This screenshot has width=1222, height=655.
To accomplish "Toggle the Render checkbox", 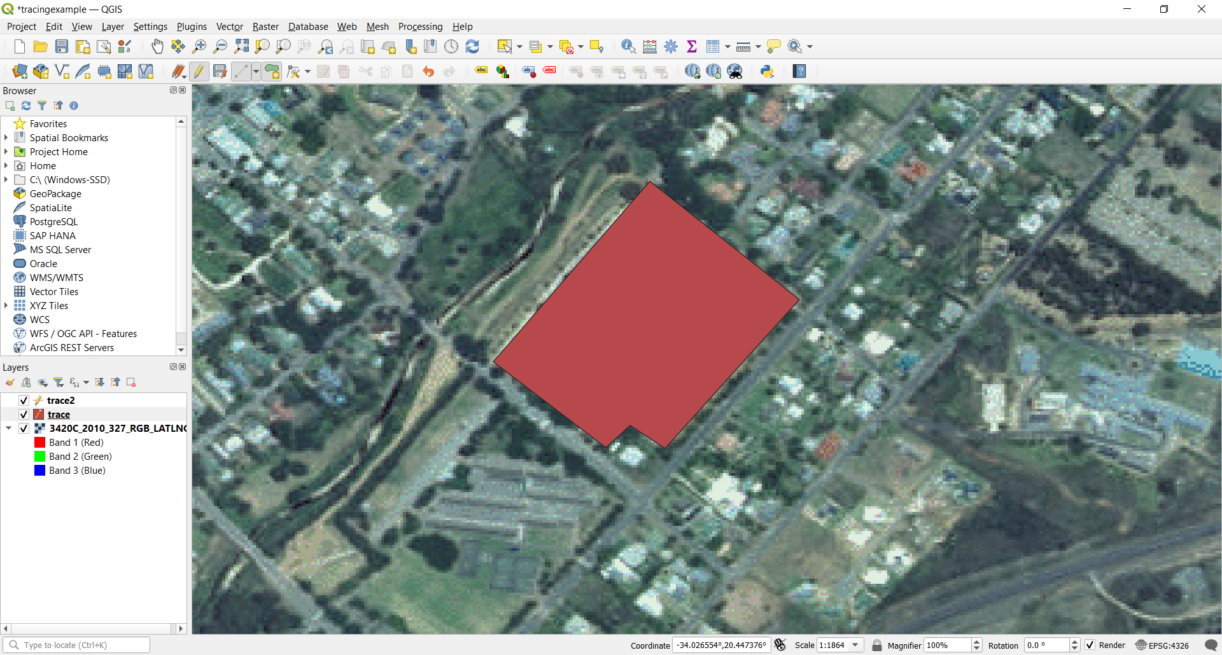I will pyautogui.click(x=1090, y=645).
